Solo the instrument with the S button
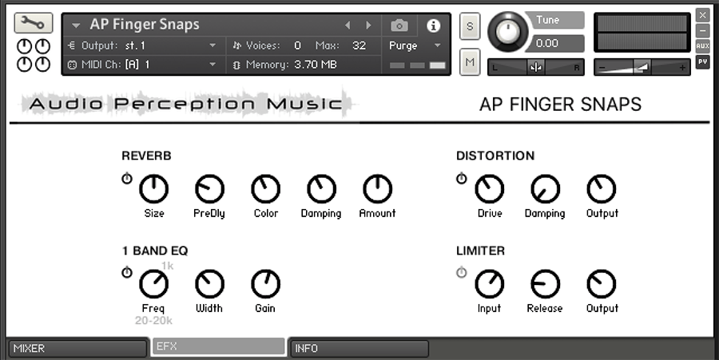Viewport: 719px width, 360px height. [470, 26]
